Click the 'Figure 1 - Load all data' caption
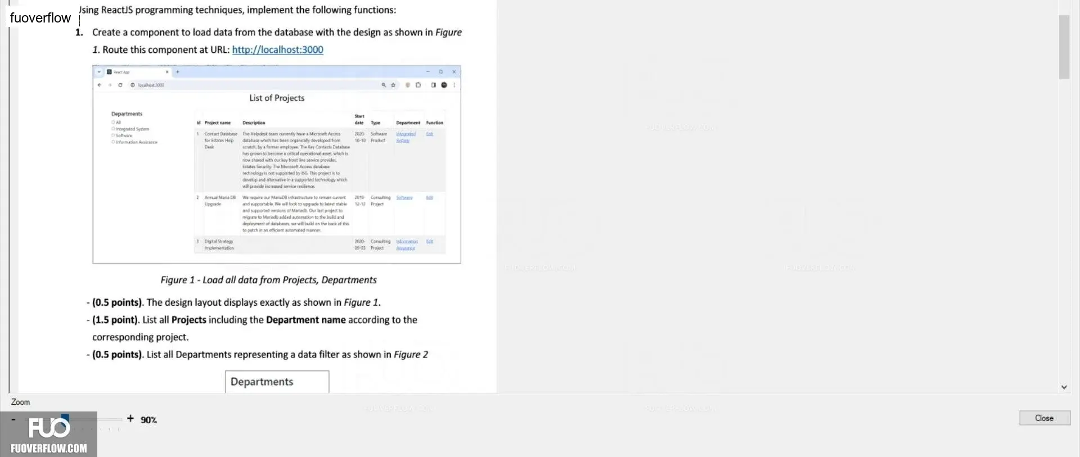The width and height of the screenshot is (1080, 457). point(268,280)
